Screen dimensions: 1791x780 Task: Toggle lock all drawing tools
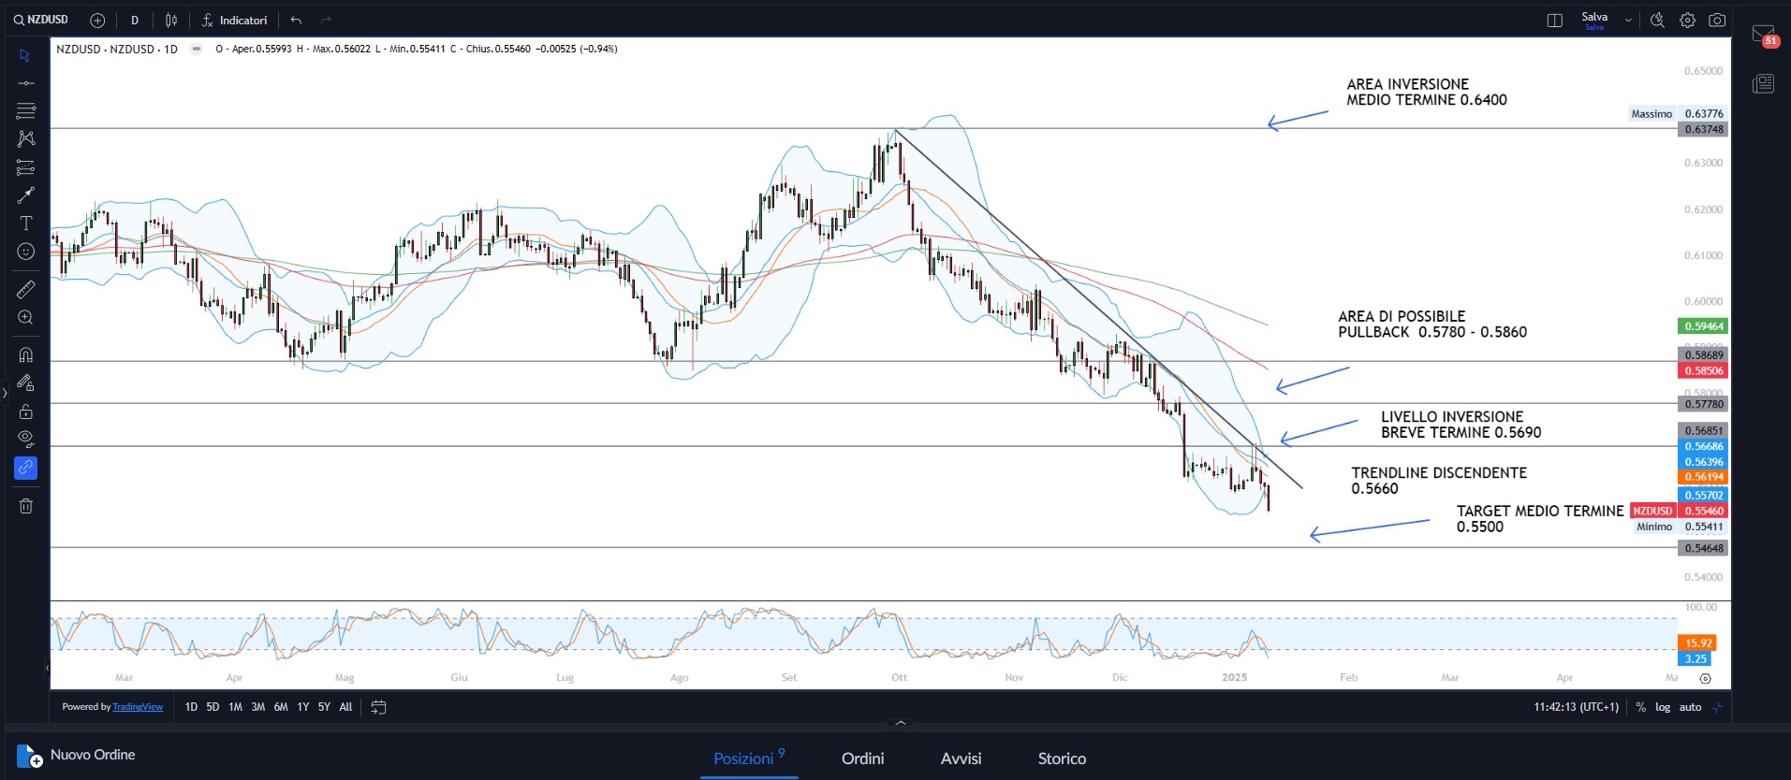click(x=25, y=412)
